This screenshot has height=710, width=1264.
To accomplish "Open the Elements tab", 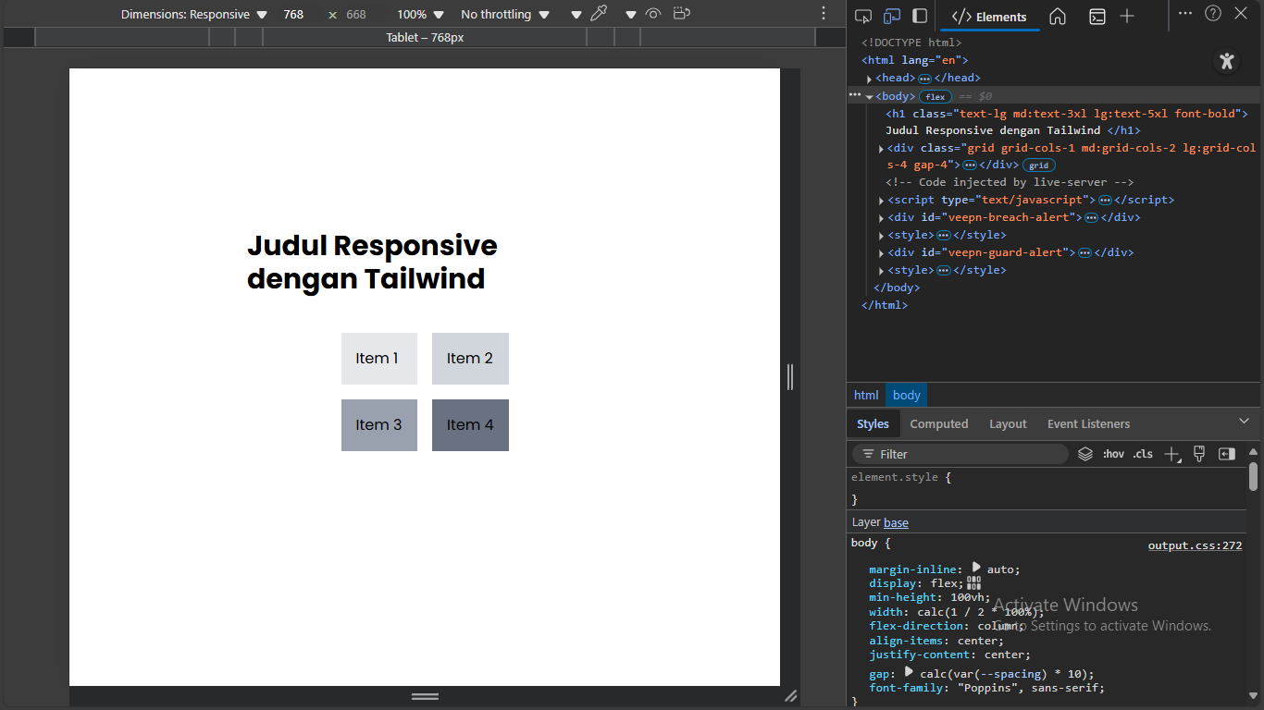I will pos(989,17).
